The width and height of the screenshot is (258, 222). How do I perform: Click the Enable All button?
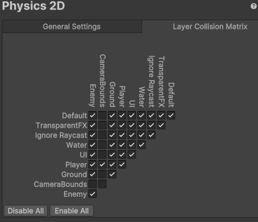pos(72,211)
